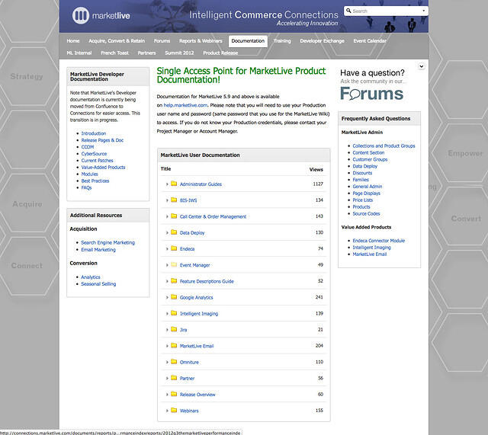The width and height of the screenshot is (488, 435).
Task: Open the Product Release tab
Action: pyautogui.click(x=220, y=53)
